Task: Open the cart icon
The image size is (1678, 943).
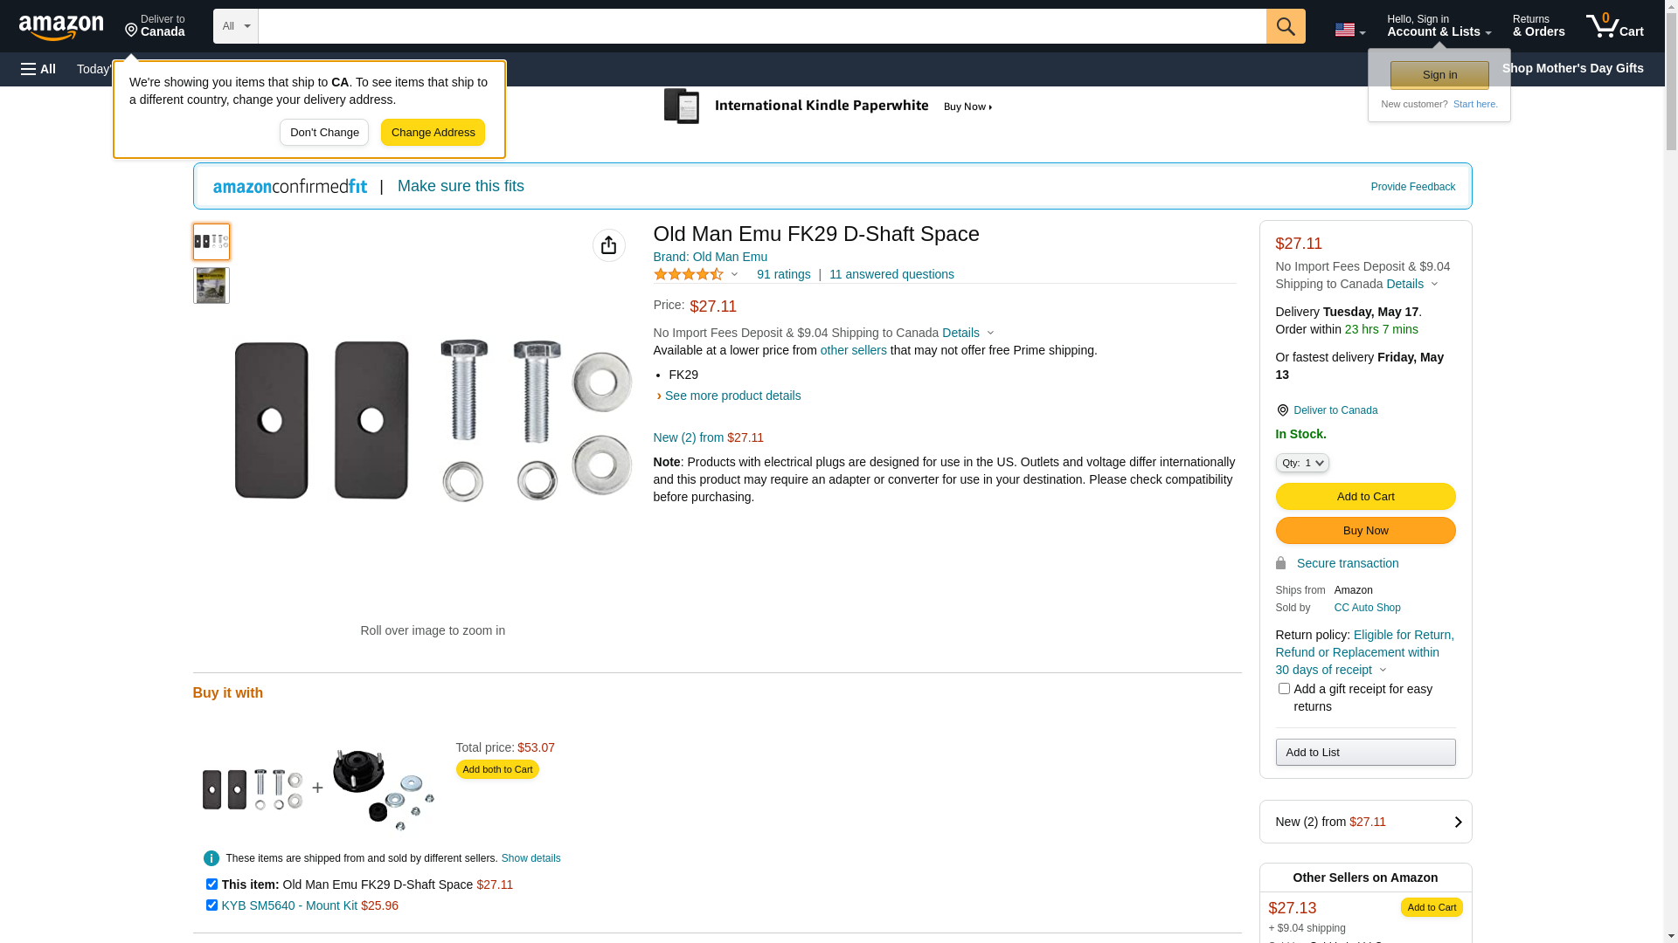Action: click(x=1614, y=26)
